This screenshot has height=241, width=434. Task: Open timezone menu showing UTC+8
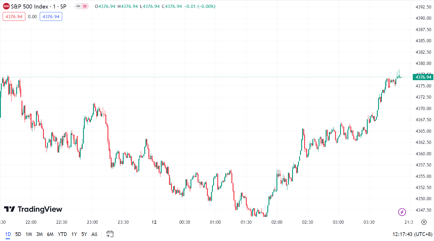click(412, 234)
